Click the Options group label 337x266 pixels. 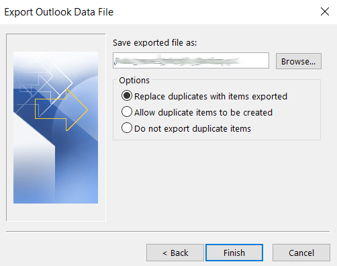pyautogui.click(x=134, y=80)
